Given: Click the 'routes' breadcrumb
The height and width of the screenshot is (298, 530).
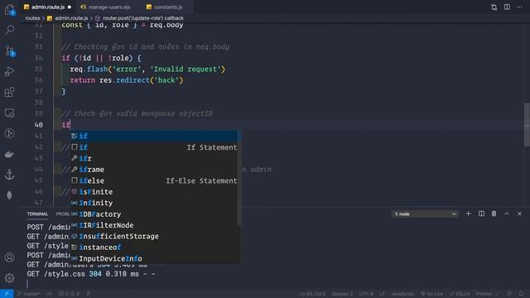Looking at the screenshot, I should tap(32, 18).
